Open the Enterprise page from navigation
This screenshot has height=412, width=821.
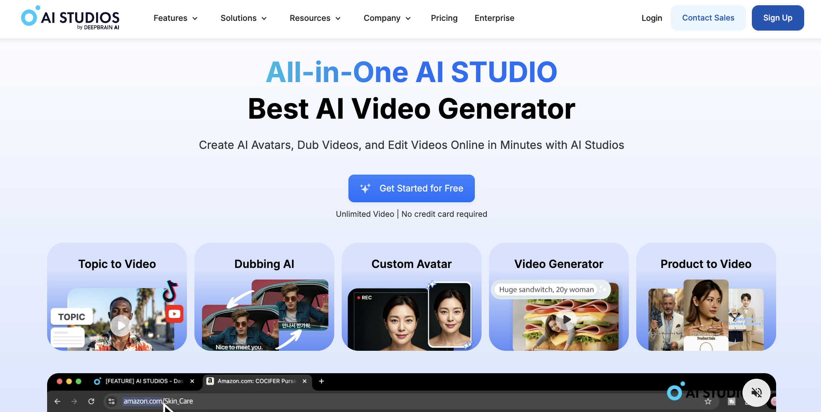(x=494, y=18)
